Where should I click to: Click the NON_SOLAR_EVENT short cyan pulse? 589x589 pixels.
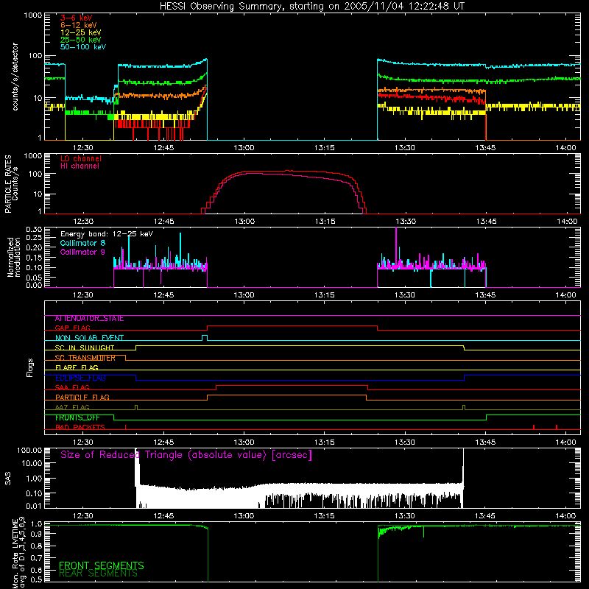(x=205, y=338)
